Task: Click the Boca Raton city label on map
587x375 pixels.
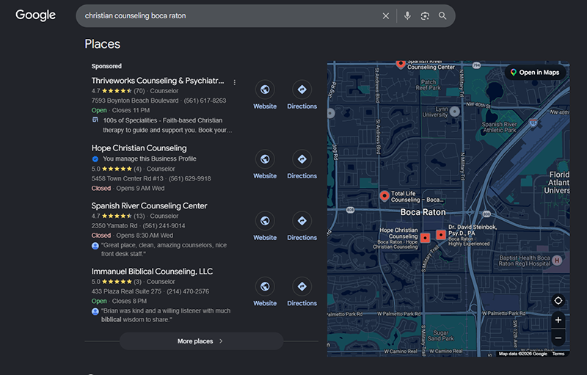Action: coord(423,212)
